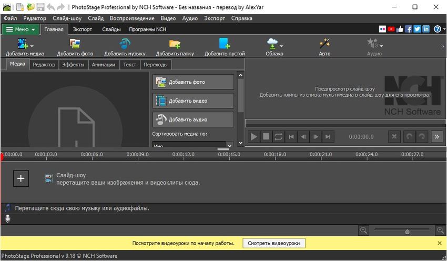The image size is (447, 261).
Task: Click the 0:00:15.0 timeline ruler mark
Action: coord(229,154)
